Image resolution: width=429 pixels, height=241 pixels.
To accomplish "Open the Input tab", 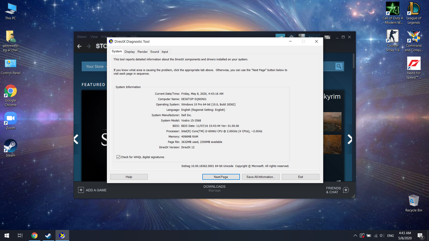I will tap(165, 51).
